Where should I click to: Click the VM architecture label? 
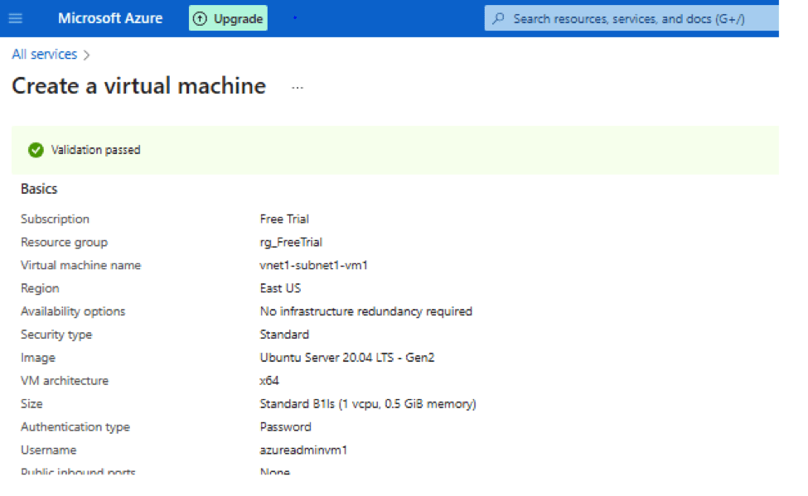point(65,381)
